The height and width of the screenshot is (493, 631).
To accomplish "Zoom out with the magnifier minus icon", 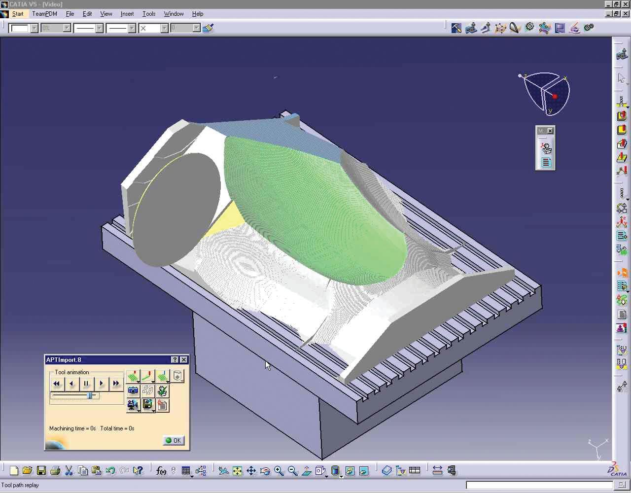I will pyautogui.click(x=292, y=471).
